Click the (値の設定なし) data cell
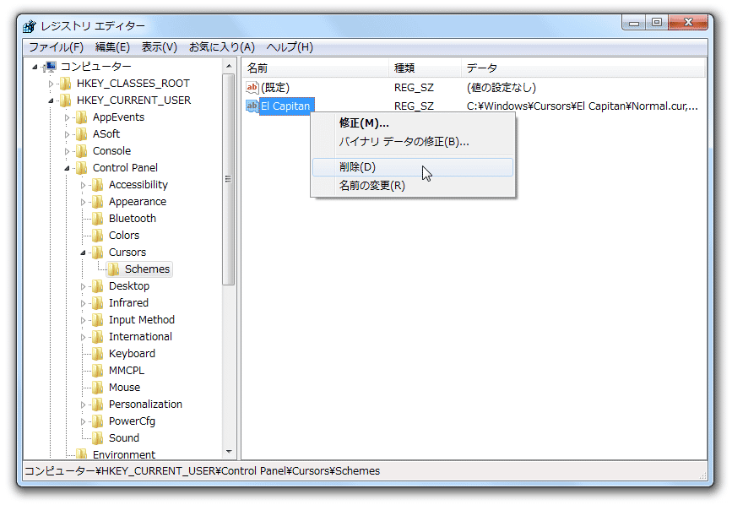 click(x=502, y=88)
